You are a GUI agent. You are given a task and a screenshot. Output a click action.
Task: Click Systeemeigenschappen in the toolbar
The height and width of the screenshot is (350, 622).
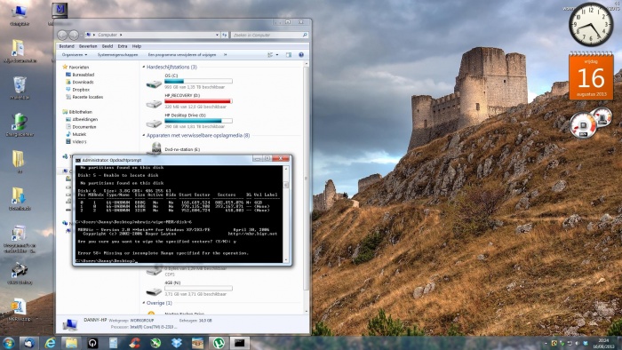[117, 55]
